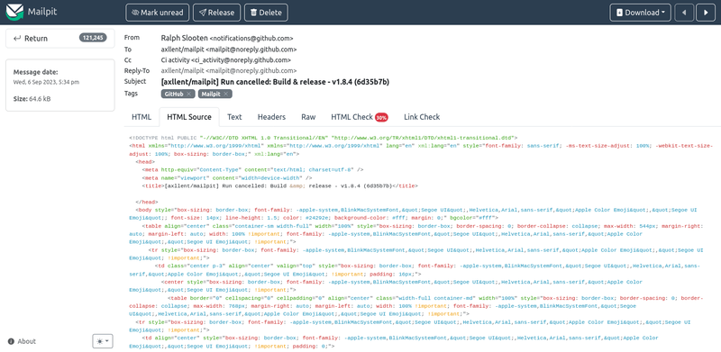Click the Size 64.6 kB text
The image size is (721, 352).
[32, 98]
